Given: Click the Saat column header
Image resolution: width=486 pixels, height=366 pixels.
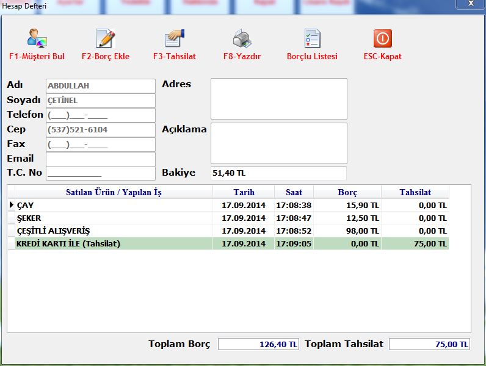Looking at the screenshot, I should pos(294,192).
